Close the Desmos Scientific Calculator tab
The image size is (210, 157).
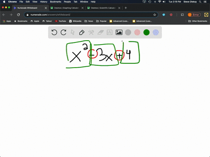click(x=119, y=8)
